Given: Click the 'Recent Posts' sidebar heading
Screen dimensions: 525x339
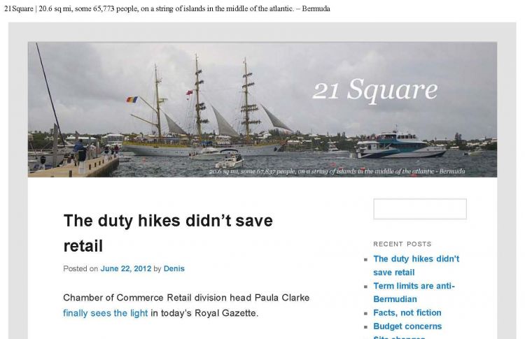Looking at the screenshot, I should [402, 244].
